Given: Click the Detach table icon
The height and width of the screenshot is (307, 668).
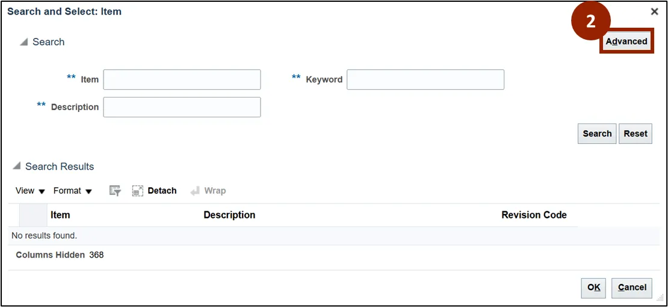Looking at the screenshot, I should click(138, 191).
